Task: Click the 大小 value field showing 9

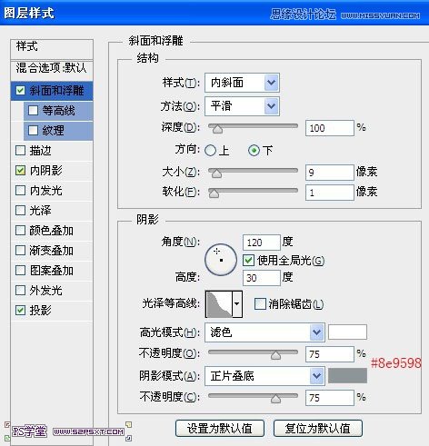Action: (330, 173)
